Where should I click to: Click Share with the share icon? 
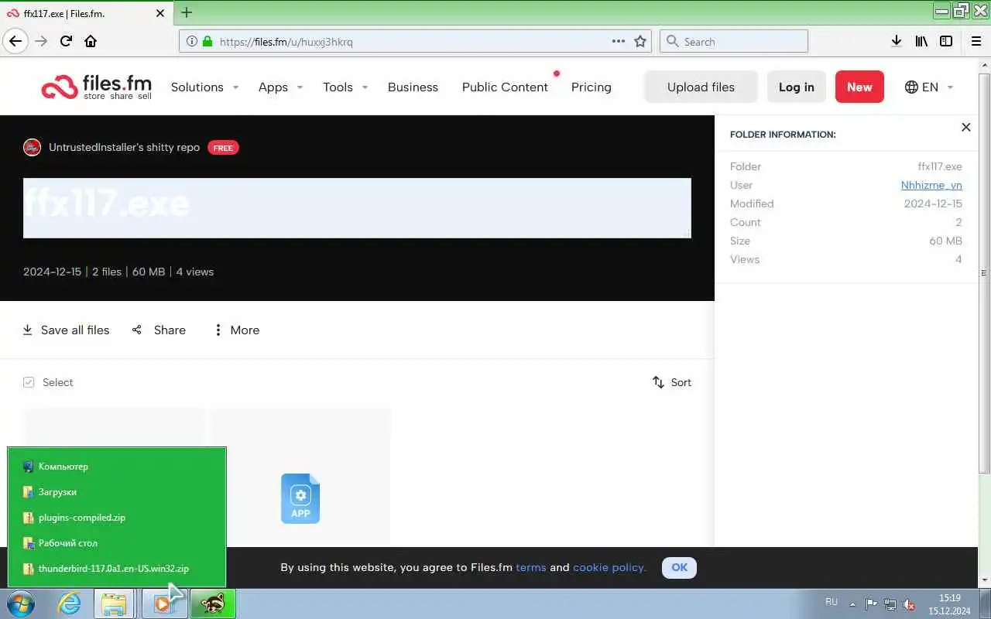(159, 330)
